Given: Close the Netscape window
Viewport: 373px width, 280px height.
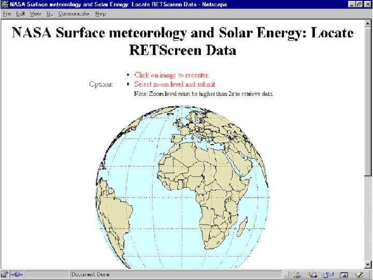Looking at the screenshot, I should [367, 4].
